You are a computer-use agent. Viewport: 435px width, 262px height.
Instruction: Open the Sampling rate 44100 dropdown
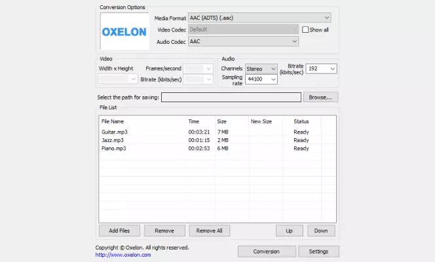tap(261, 79)
